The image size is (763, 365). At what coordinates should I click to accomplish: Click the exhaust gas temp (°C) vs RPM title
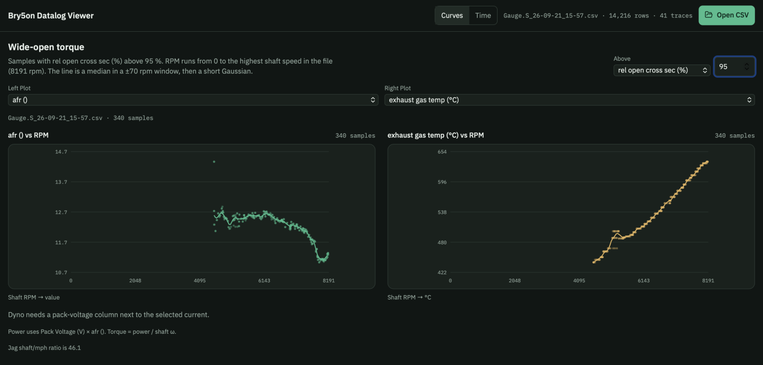(x=436, y=135)
